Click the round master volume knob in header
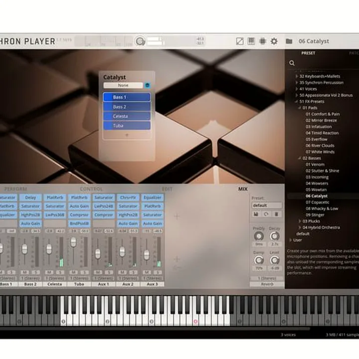This screenshot has width=359, height=359. pos(140,41)
